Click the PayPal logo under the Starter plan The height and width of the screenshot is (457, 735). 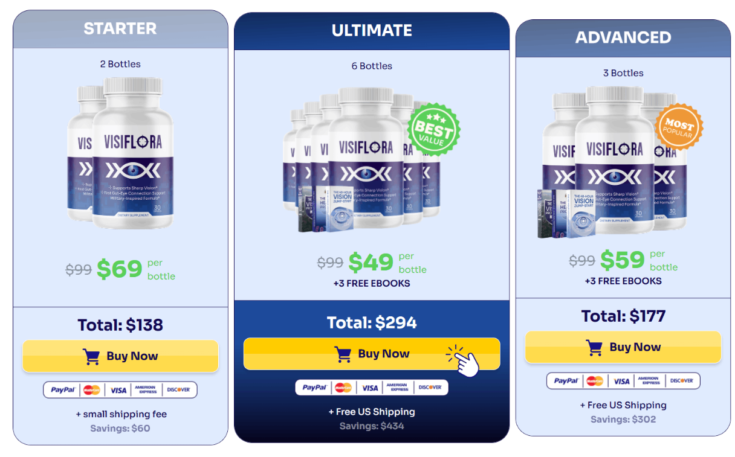point(62,390)
